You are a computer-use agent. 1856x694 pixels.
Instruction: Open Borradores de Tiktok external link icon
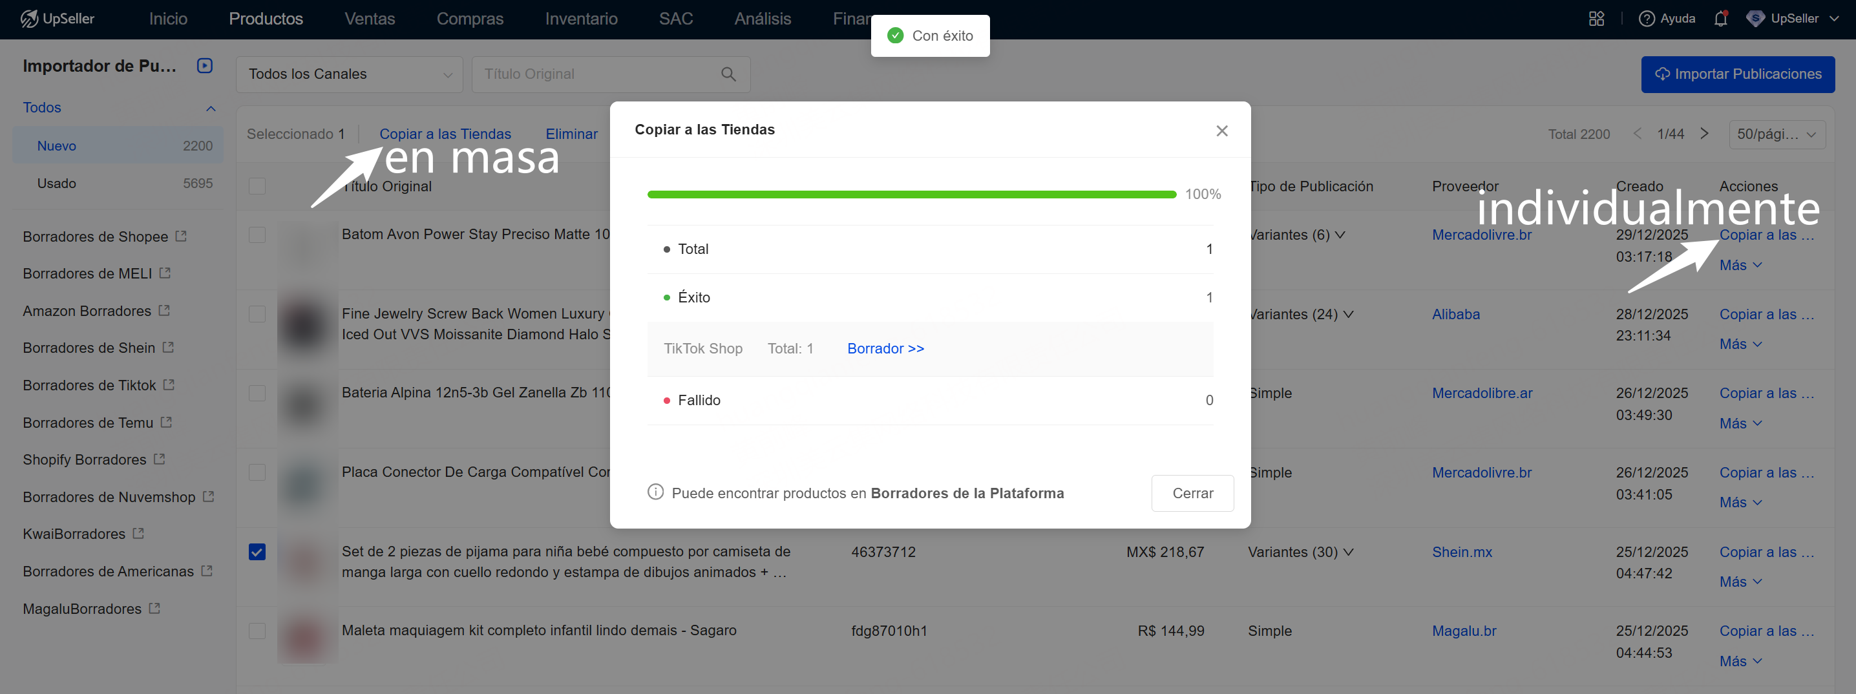pyautogui.click(x=169, y=385)
